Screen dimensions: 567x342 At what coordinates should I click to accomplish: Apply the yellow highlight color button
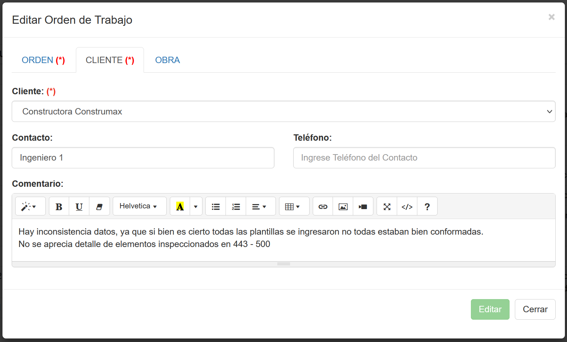pos(180,207)
